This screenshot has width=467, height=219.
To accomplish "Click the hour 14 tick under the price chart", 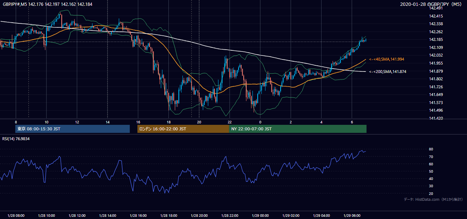I will tap(107, 122).
